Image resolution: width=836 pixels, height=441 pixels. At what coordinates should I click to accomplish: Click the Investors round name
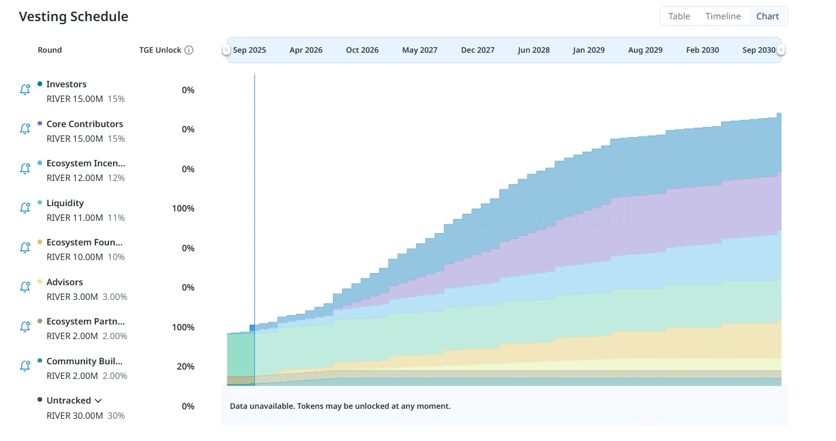(x=66, y=84)
